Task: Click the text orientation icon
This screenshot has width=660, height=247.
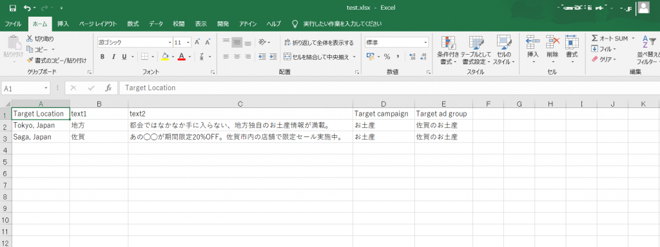Action: point(263,42)
